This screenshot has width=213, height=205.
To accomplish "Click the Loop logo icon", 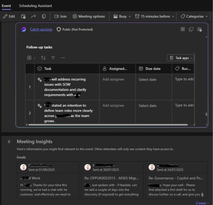I will (24, 29).
